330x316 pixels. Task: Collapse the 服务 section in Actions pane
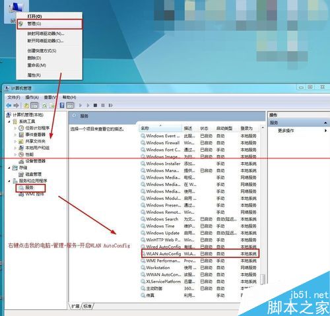(x=325, y=123)
